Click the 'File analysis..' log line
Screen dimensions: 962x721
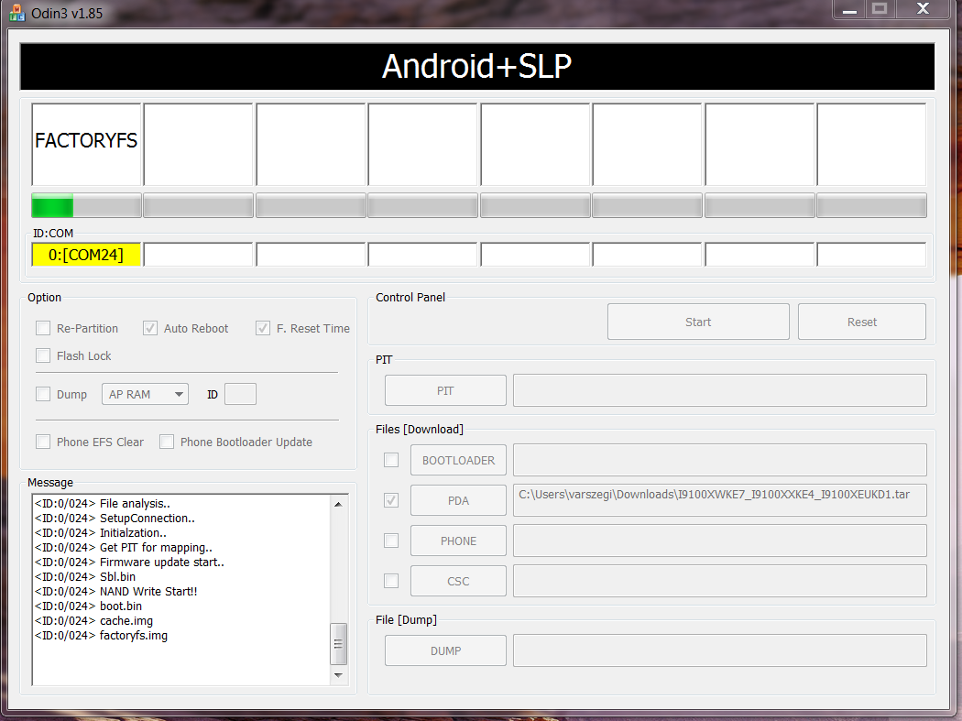(x=103, y=503)
